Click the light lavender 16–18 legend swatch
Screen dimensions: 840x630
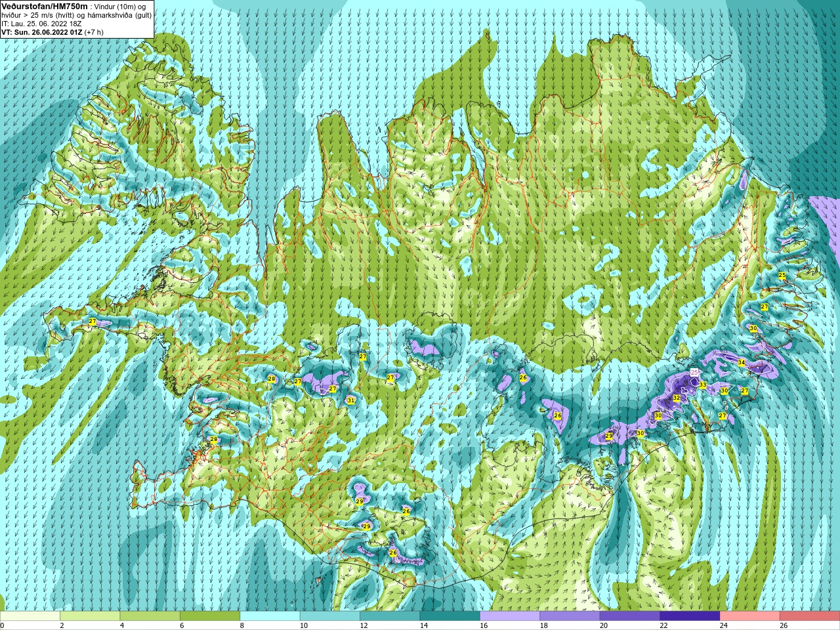pos(511,616)
